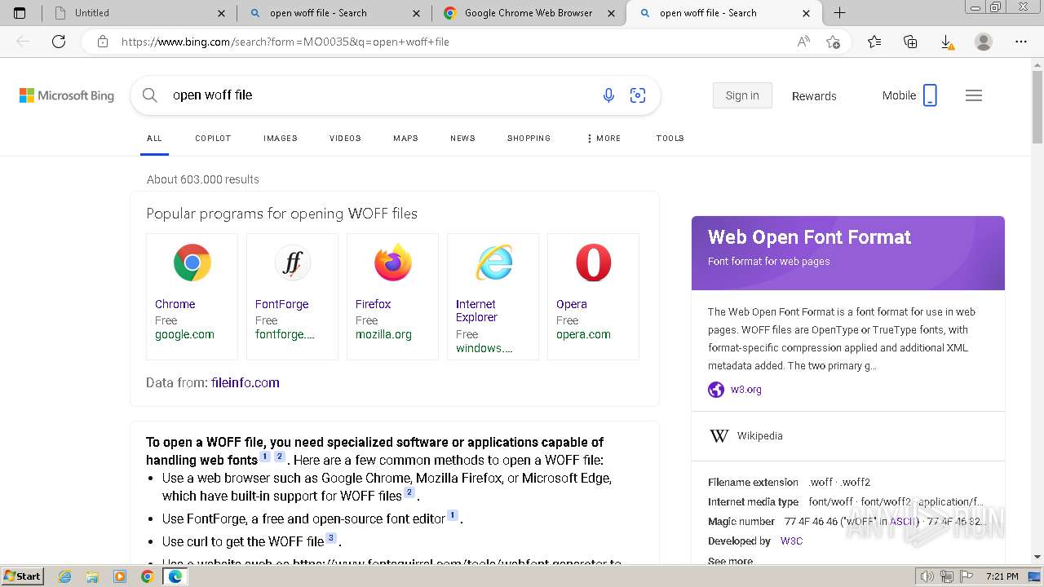The width and height of the screenshot is (1044, 587).
Task: Open Edge Settings and more menu
Action: coord(1020,42)
